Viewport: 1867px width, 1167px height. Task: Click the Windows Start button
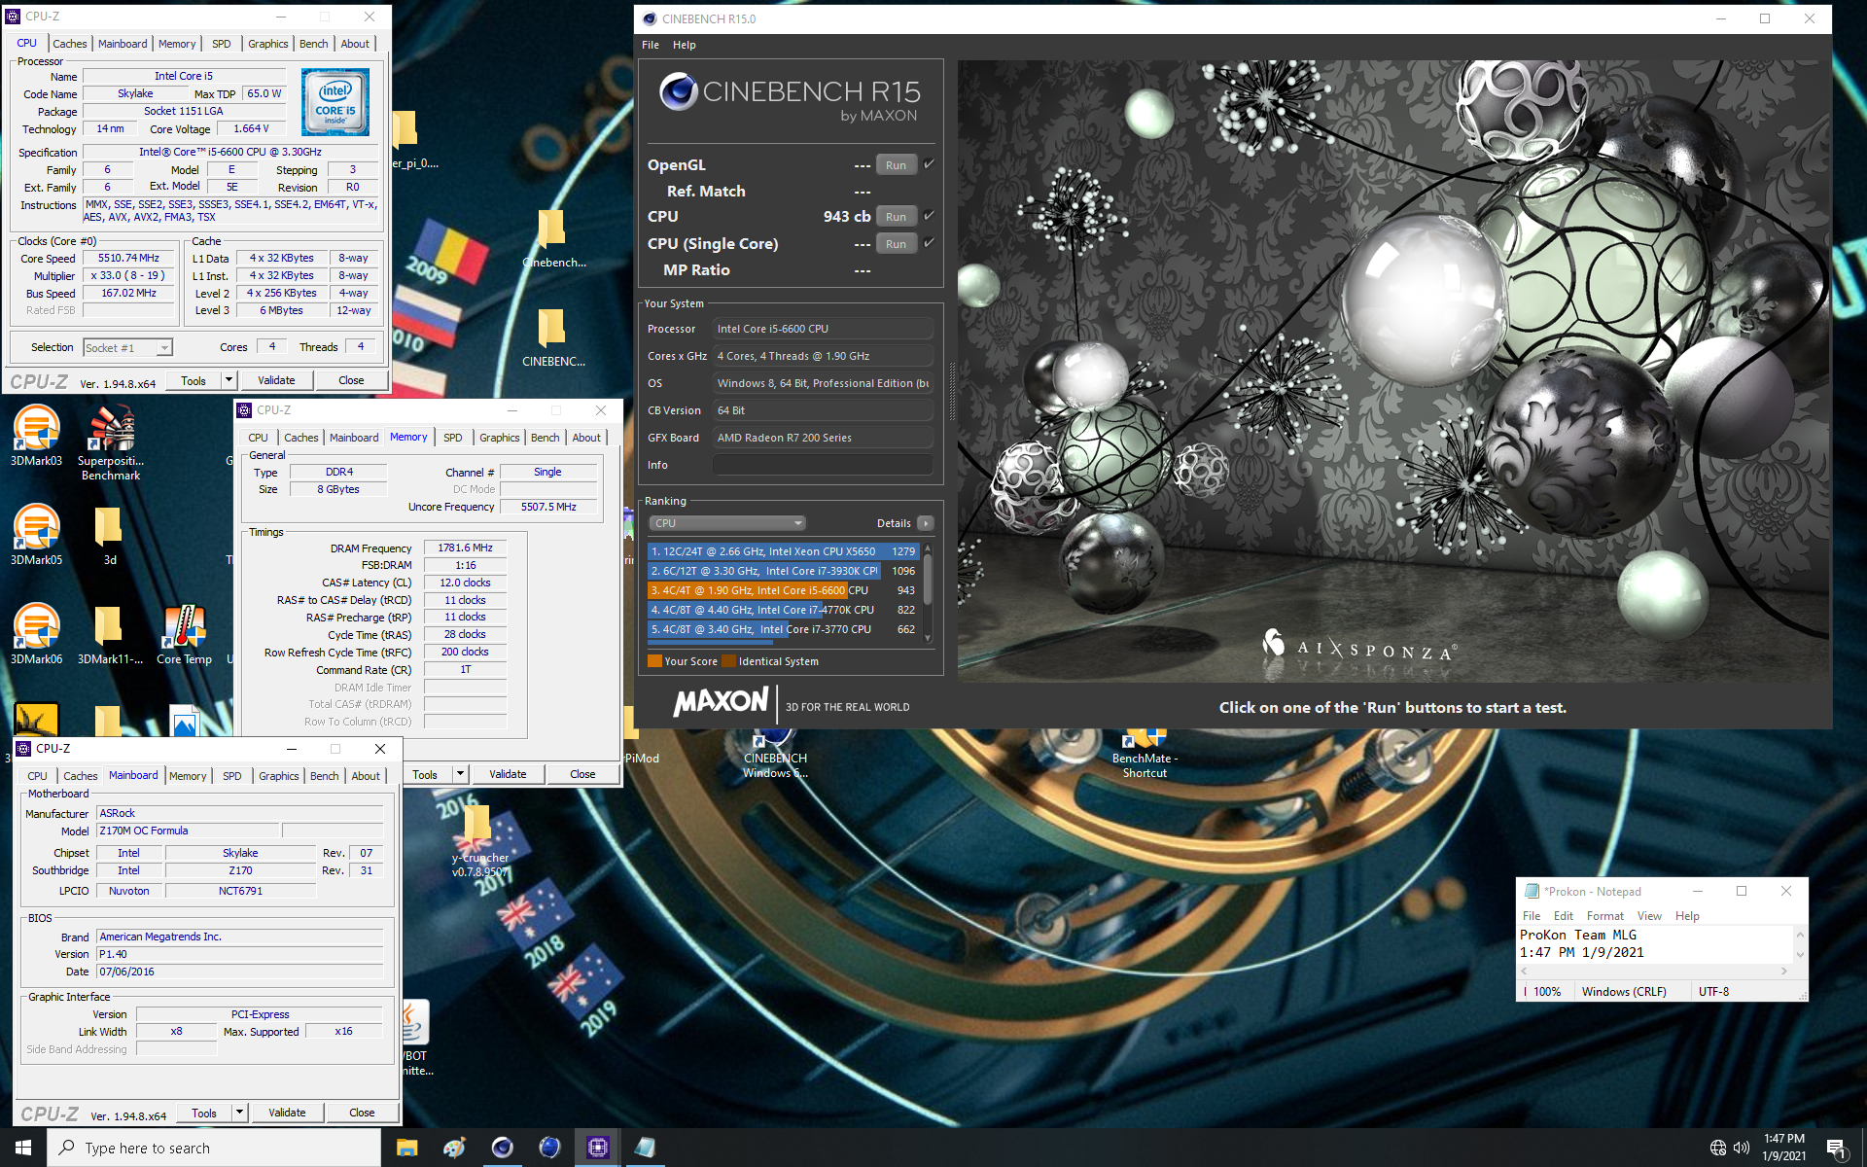pyautogui.click(x=23, y=1148)
